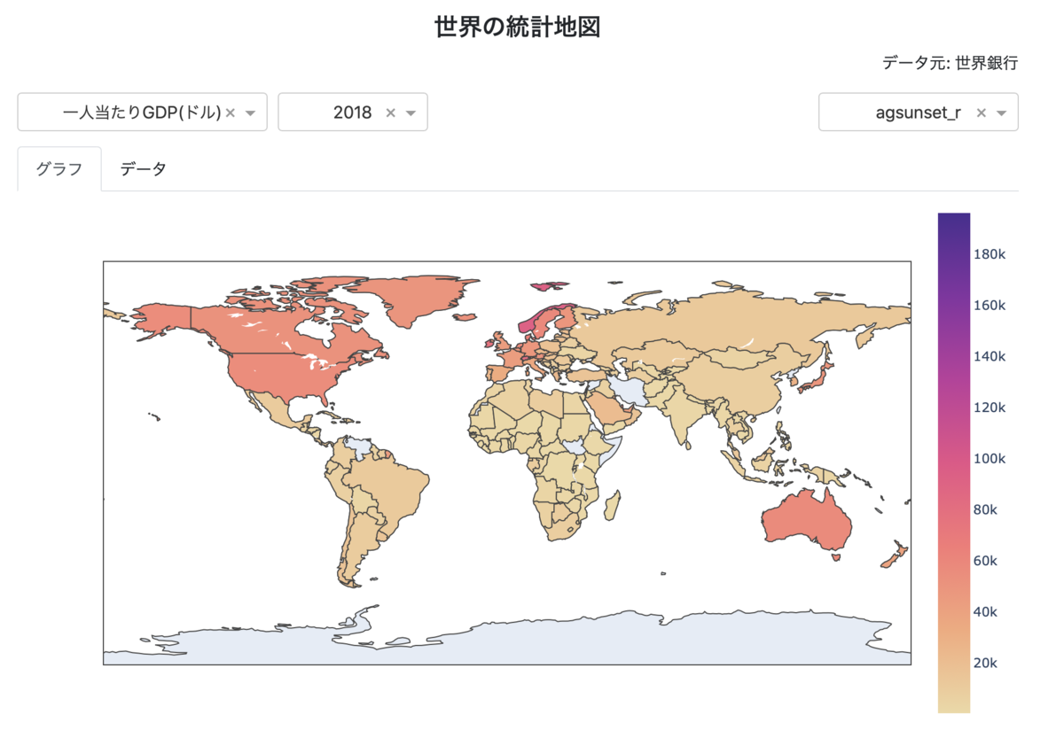Switch to the グラフ tab
This screenshot has width=1064, height=738.
click(59, 169)
